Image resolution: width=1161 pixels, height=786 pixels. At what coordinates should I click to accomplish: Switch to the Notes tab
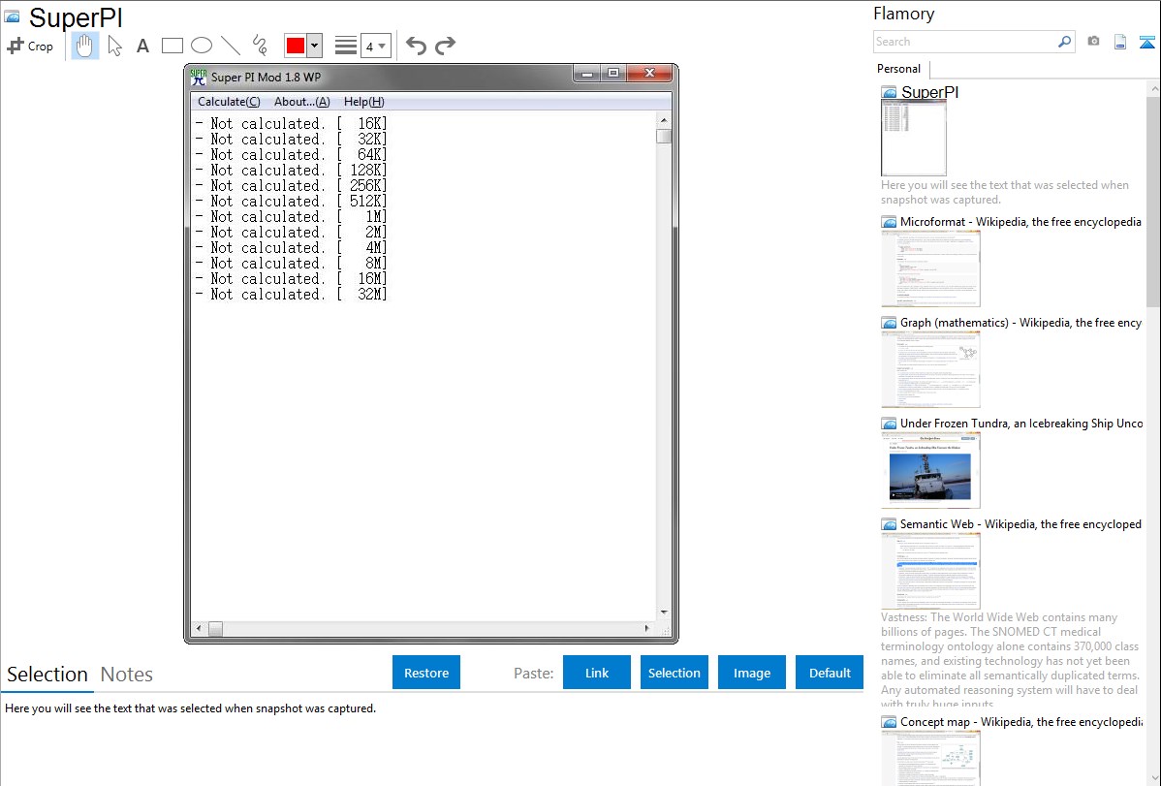(x=127, y=675)
